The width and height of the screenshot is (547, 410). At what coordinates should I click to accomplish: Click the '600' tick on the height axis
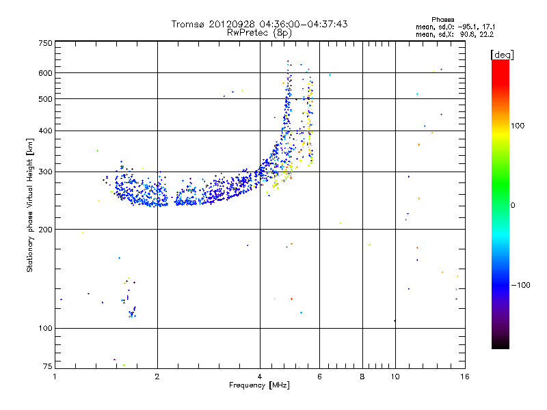[x=45, y=73]
